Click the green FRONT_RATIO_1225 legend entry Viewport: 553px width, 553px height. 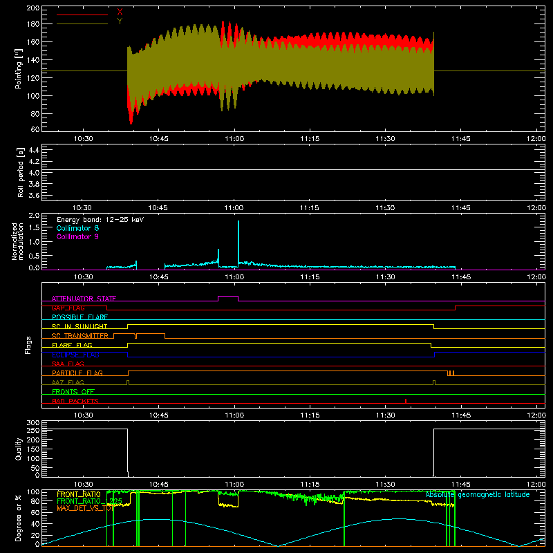click(x=89, y=501)
